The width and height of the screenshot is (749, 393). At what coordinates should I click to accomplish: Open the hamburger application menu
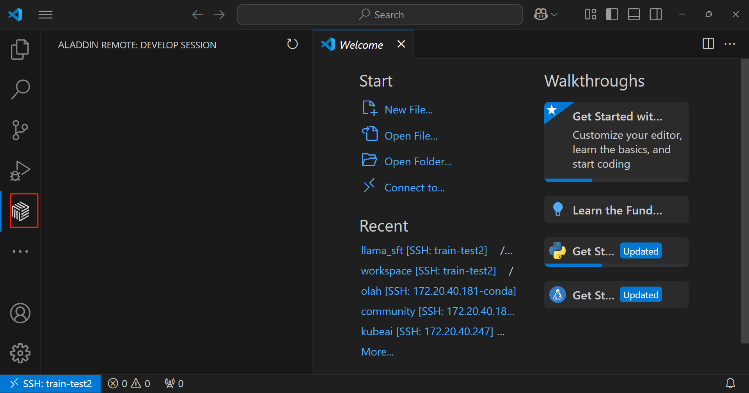pos(46,15)
